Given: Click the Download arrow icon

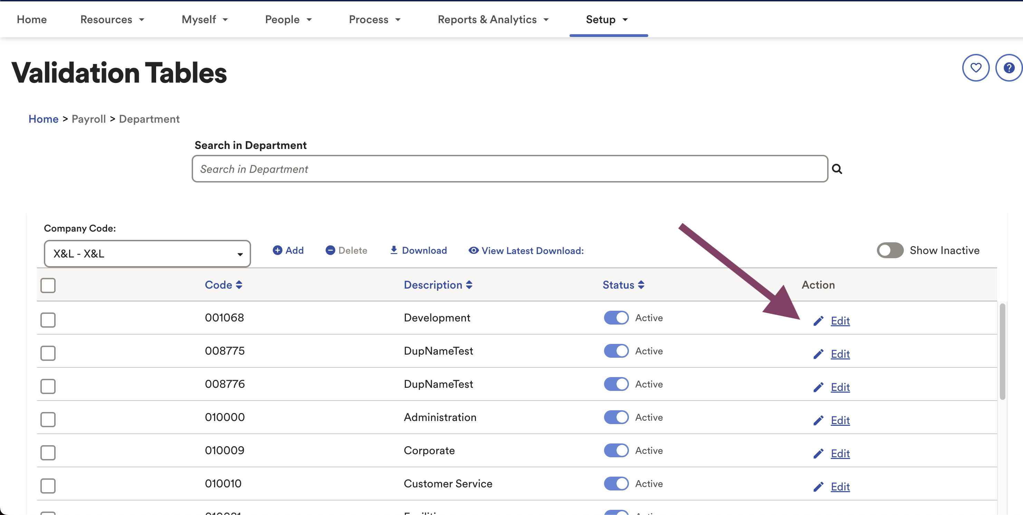Looking at the screenshot, I should click(x=393, y=250).
